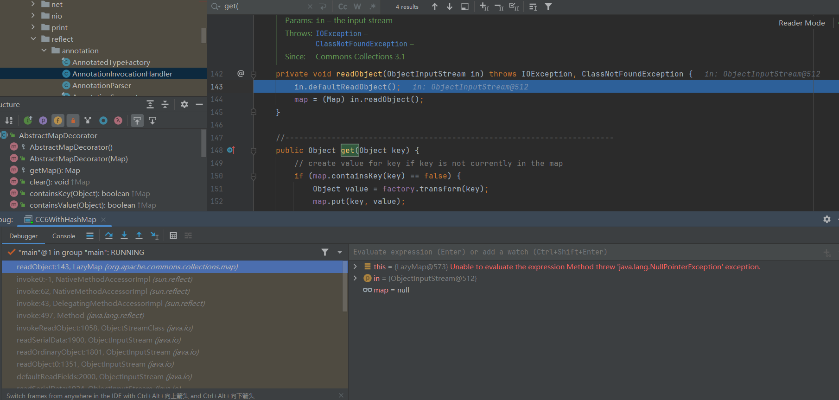Open the thread selector dropdown
Viewport: 839px width, 400px height.
tap(340, 252)
